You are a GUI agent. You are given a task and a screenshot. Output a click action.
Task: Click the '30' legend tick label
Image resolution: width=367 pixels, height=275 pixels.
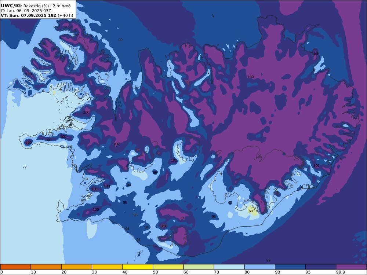click(x=94, y=272)
